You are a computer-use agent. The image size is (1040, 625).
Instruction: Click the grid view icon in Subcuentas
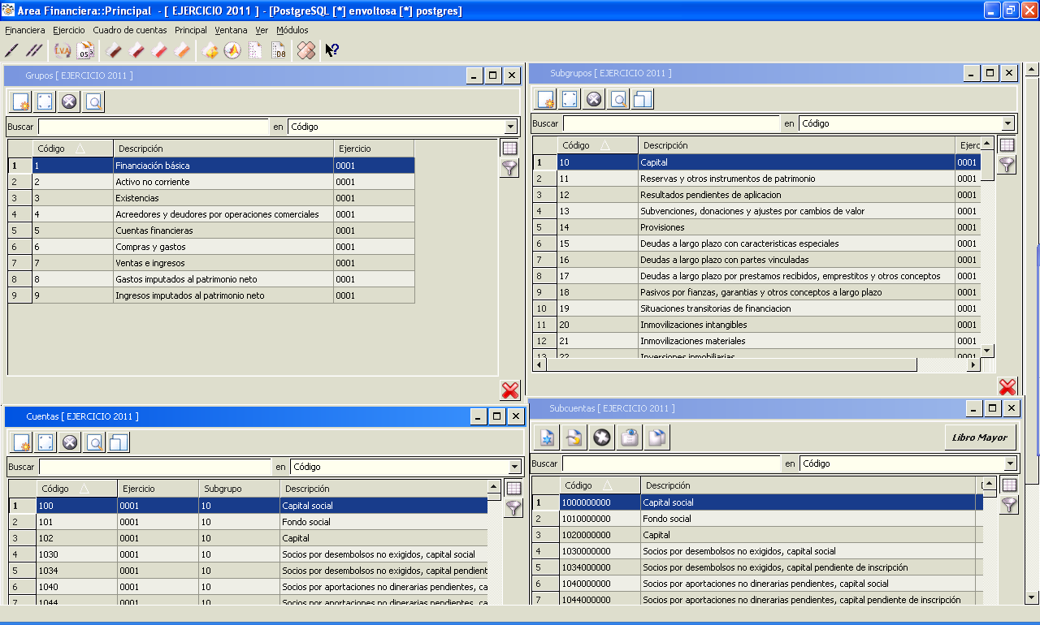[x=1009, y=485]
